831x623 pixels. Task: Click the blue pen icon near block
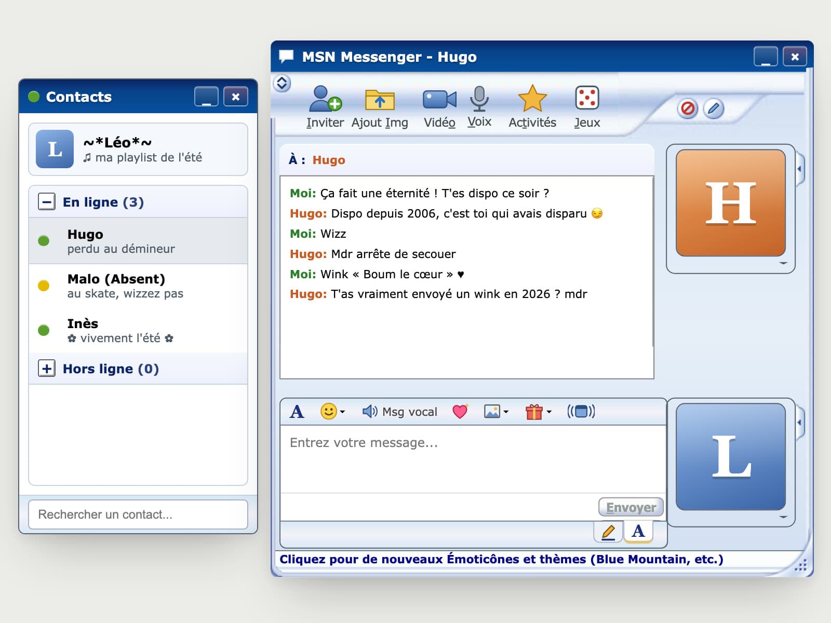tap(714, 109)
